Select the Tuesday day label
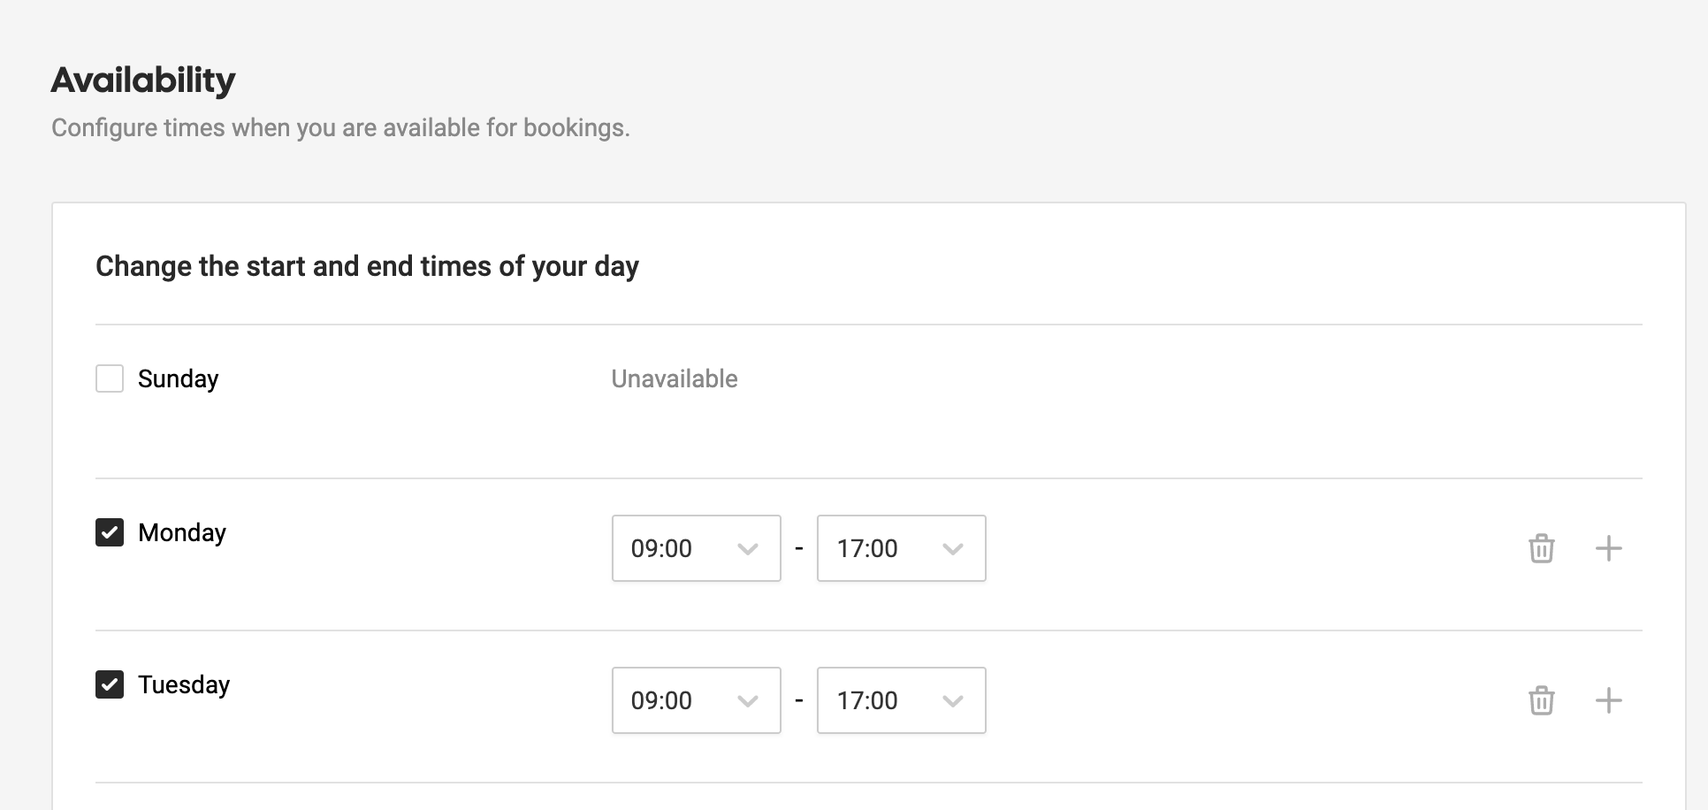The image size is (1708, 810). coord(184,684)
